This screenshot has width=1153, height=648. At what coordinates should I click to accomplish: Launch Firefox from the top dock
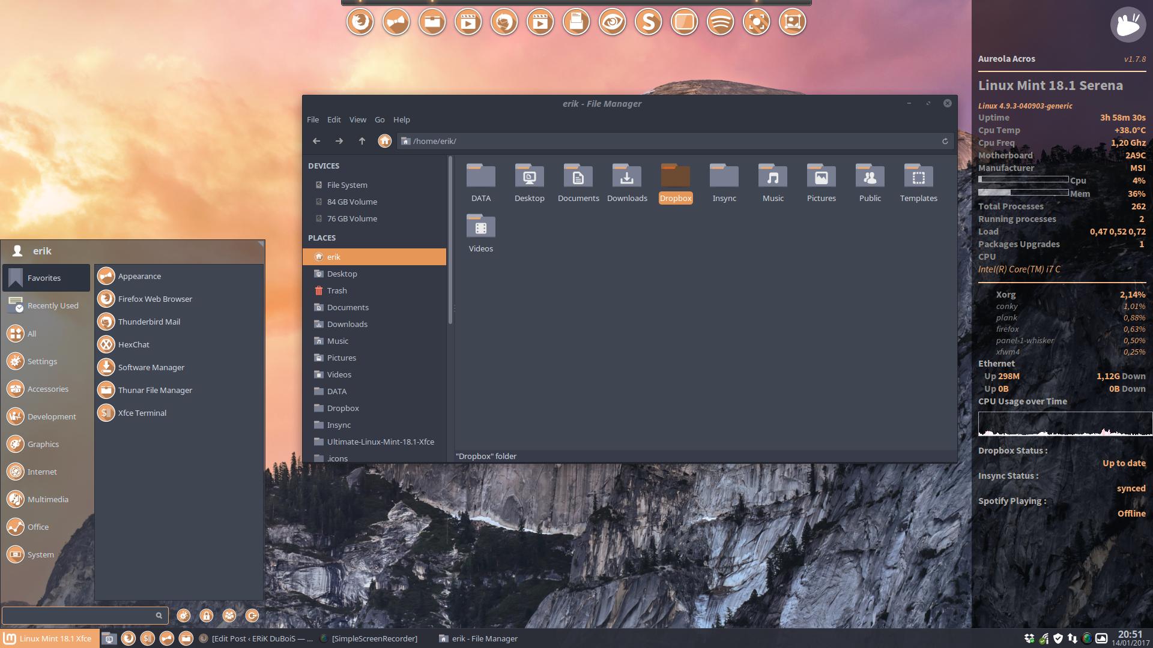360,22
